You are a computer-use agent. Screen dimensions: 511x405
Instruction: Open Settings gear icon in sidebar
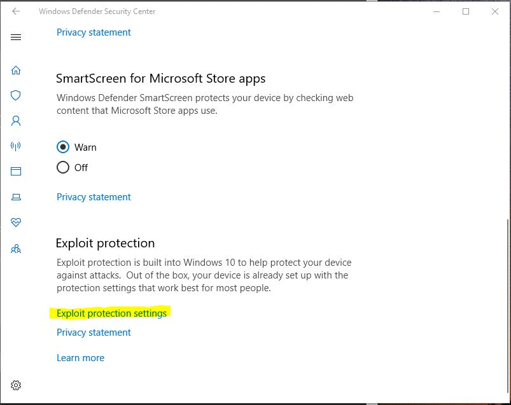pos(16,385)
